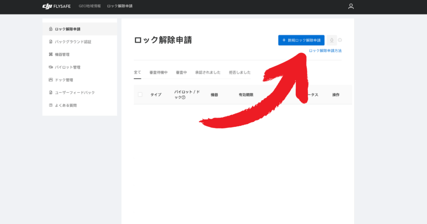Open the ロック解除申請方法 link
Image resolution: width=427 pixels, height=224 pixels.
click(x=325, y=51)
